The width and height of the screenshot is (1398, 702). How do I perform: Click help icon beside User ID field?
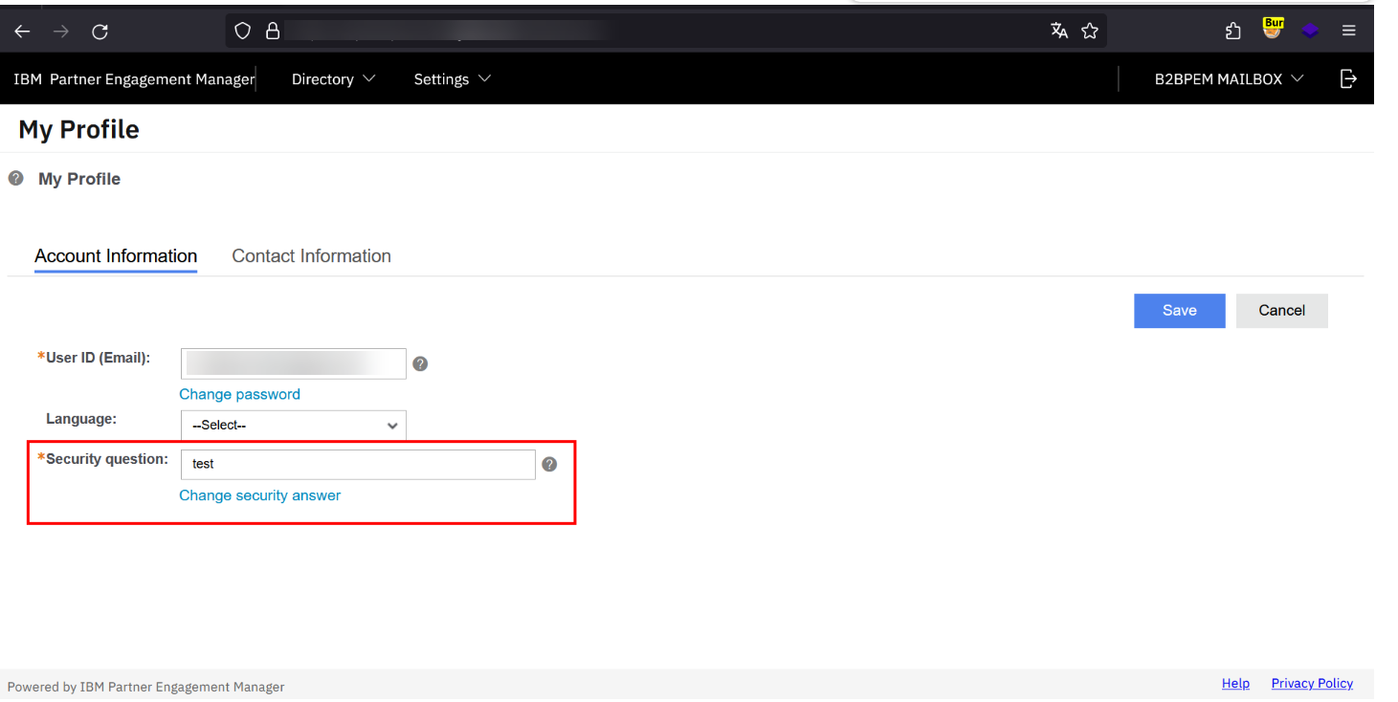(419, 363)
